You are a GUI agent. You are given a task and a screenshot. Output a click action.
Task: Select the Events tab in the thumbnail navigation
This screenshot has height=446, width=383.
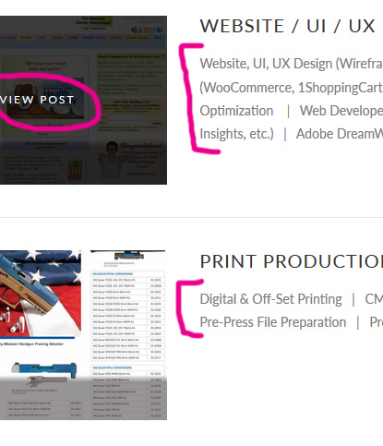[26, 38]
